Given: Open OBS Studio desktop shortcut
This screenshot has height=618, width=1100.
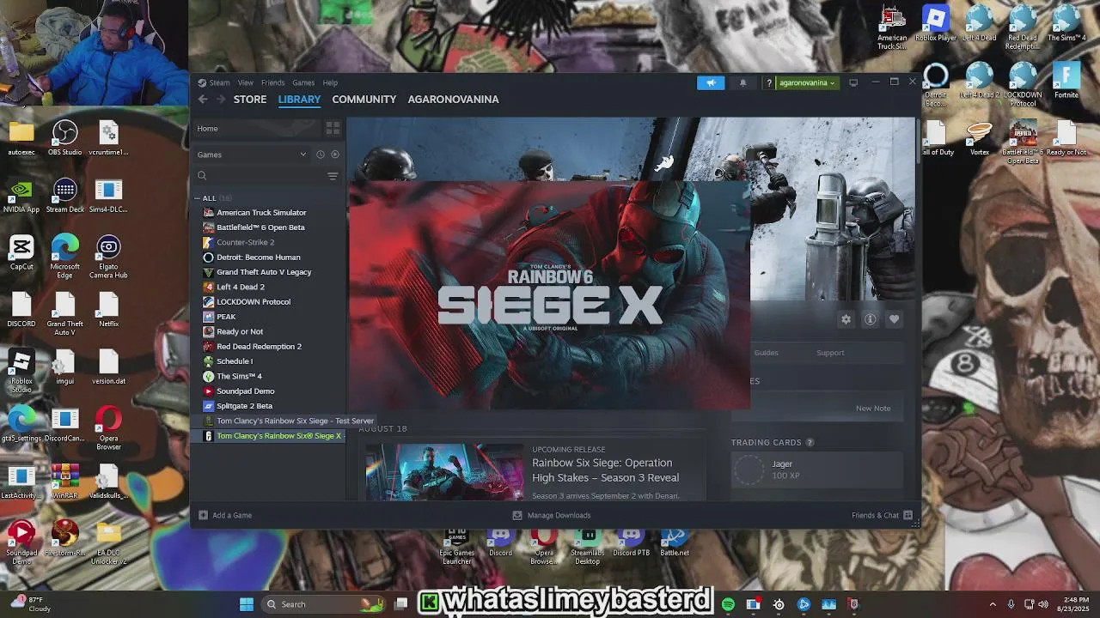Looking at the screenshot, I should click(x=64, y=138).
